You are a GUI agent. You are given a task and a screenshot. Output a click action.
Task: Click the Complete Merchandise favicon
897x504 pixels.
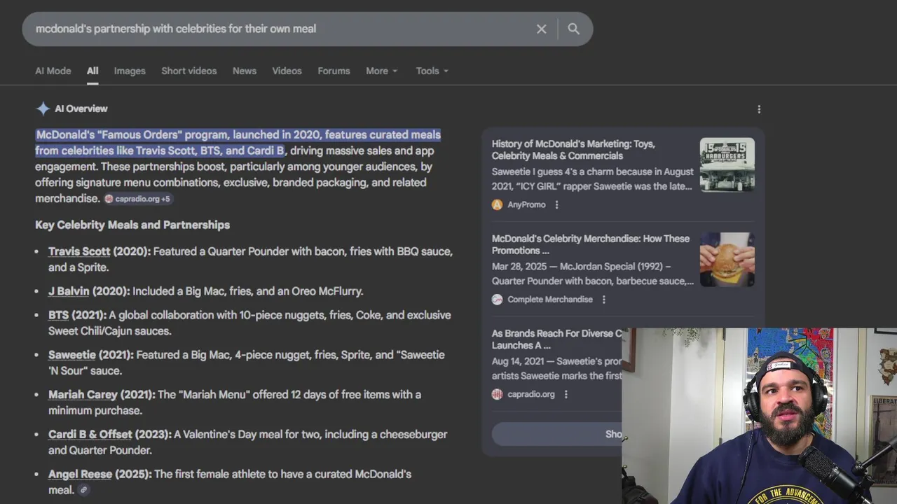(497, 300)
